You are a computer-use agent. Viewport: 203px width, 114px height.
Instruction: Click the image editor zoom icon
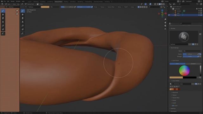(17, 10)
